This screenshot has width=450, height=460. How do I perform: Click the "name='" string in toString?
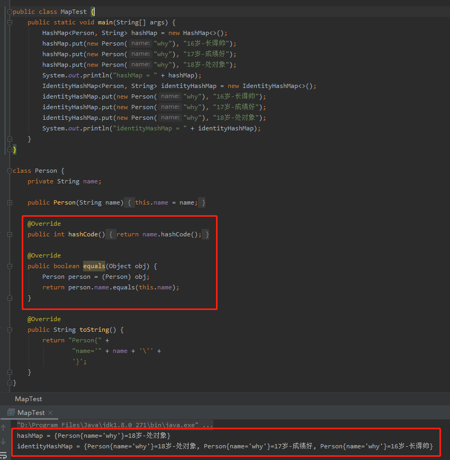coord(87,351)
